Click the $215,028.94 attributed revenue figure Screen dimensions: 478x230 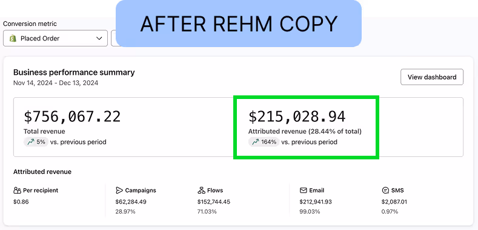click(297, 117)
